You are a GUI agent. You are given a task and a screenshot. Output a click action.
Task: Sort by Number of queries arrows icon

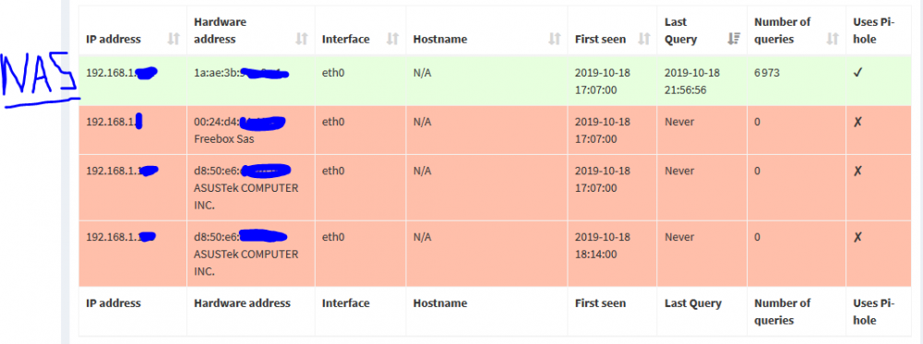(833, 40)
